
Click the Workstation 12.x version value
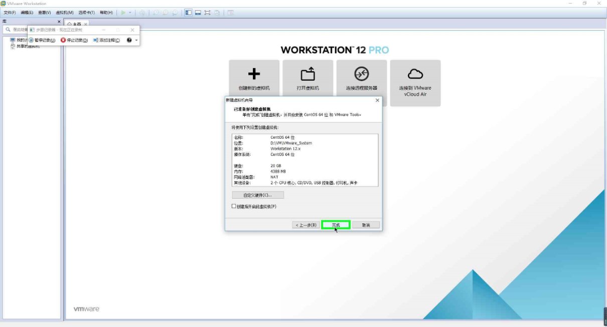click(x=285, y=149)
